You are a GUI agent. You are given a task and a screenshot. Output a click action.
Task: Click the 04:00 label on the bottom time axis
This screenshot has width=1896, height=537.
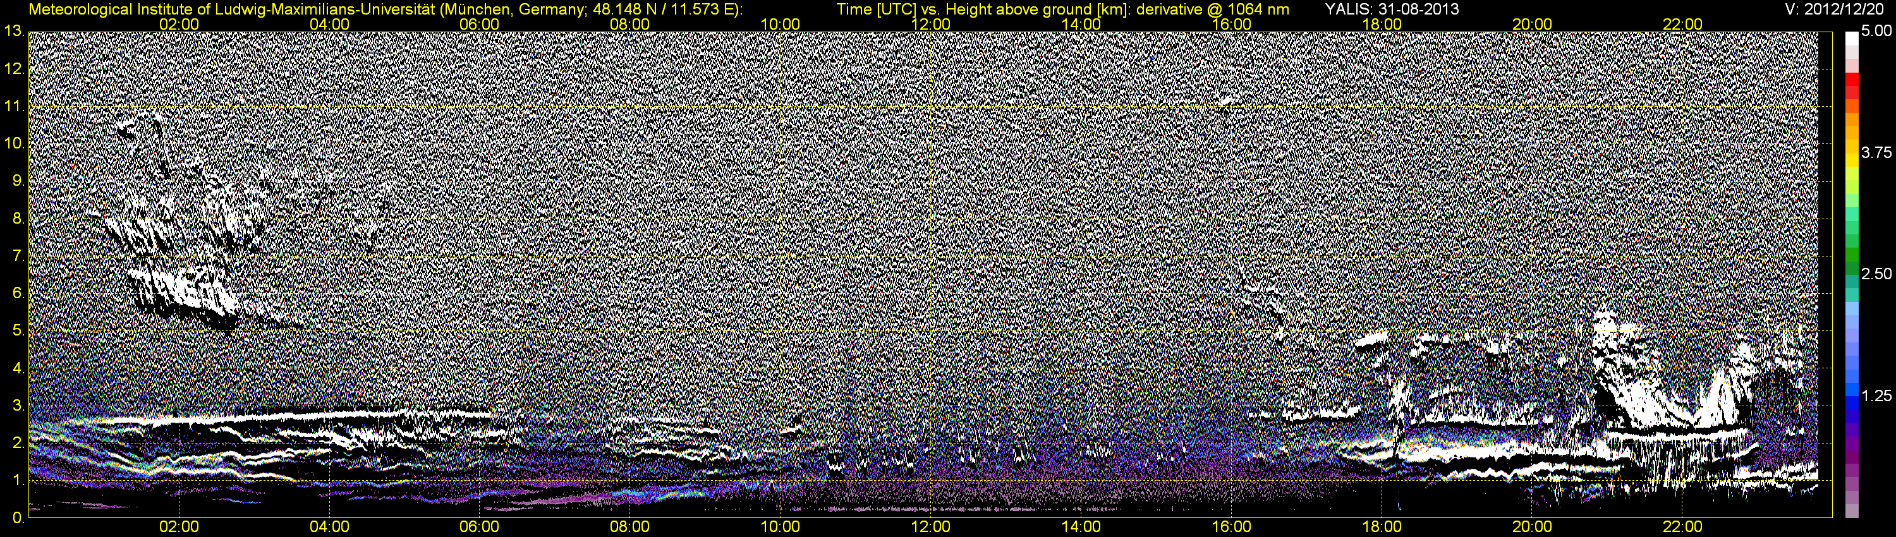[x=329, y=527]
